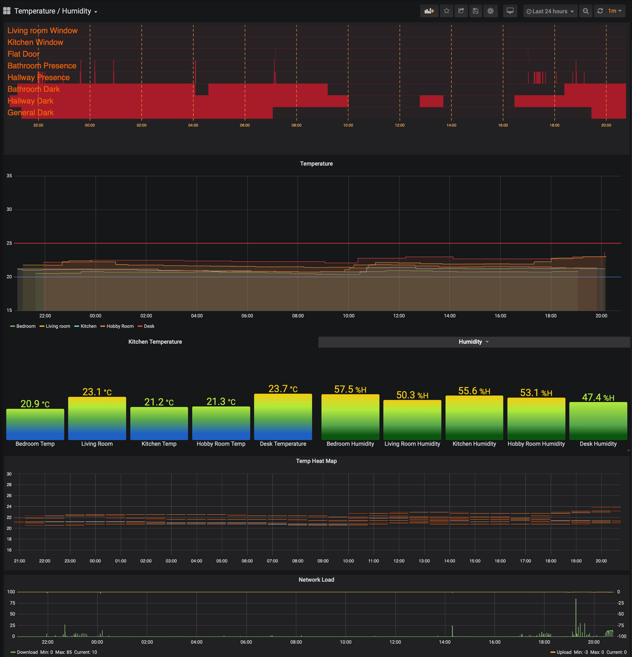Select the Desk Temperature gauge bar
Viewport: 632px width, 657px height.
tap(283, 417)
